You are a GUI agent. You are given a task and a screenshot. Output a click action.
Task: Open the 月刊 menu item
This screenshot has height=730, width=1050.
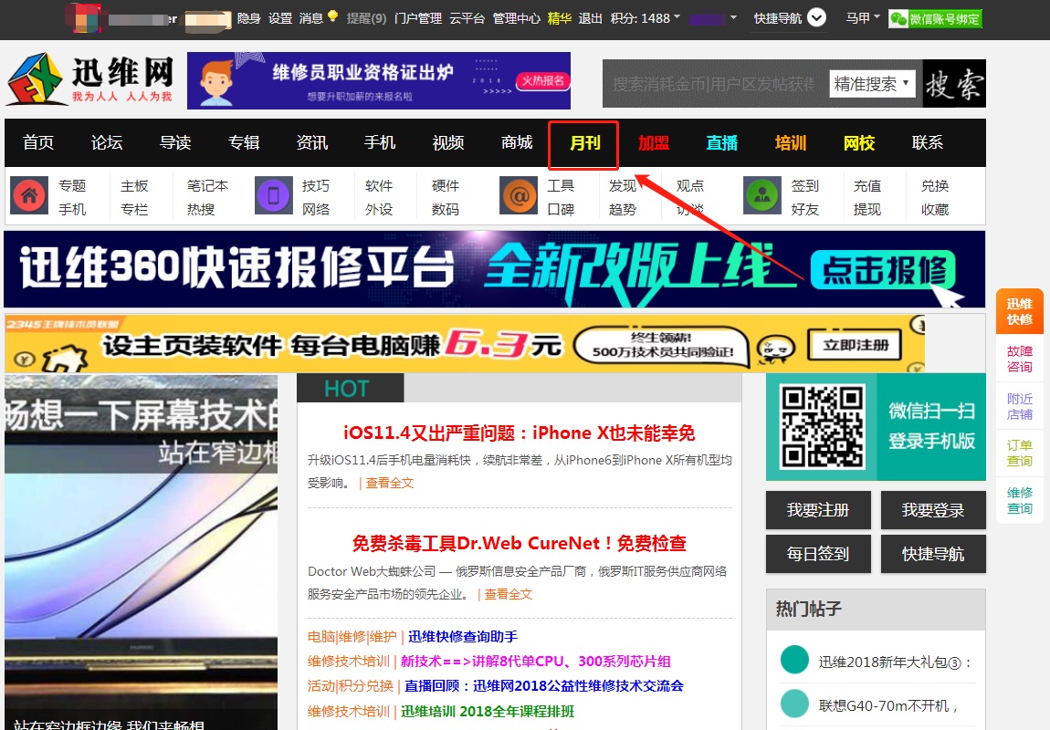point(585,143)
